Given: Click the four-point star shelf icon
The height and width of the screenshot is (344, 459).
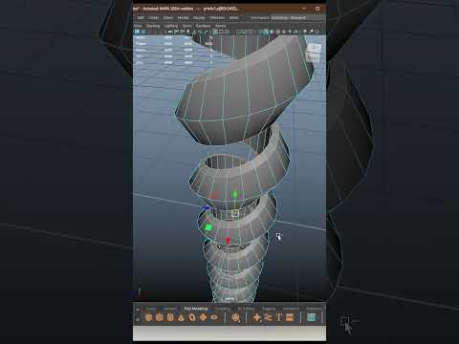Looking at the screenshot, I should coord(257,317).
